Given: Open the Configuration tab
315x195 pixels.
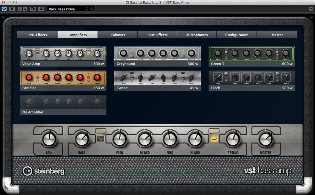Looking at the screenshot, I should click(x=237, y=35).
